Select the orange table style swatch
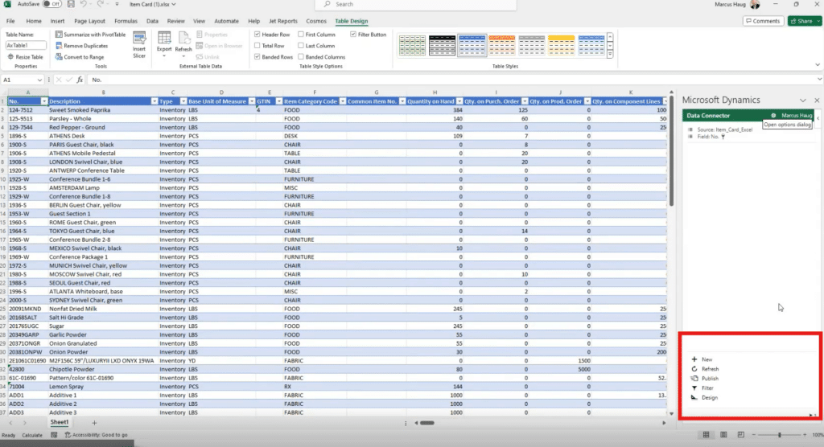This screenshot has height=447, width=824. 501,45
